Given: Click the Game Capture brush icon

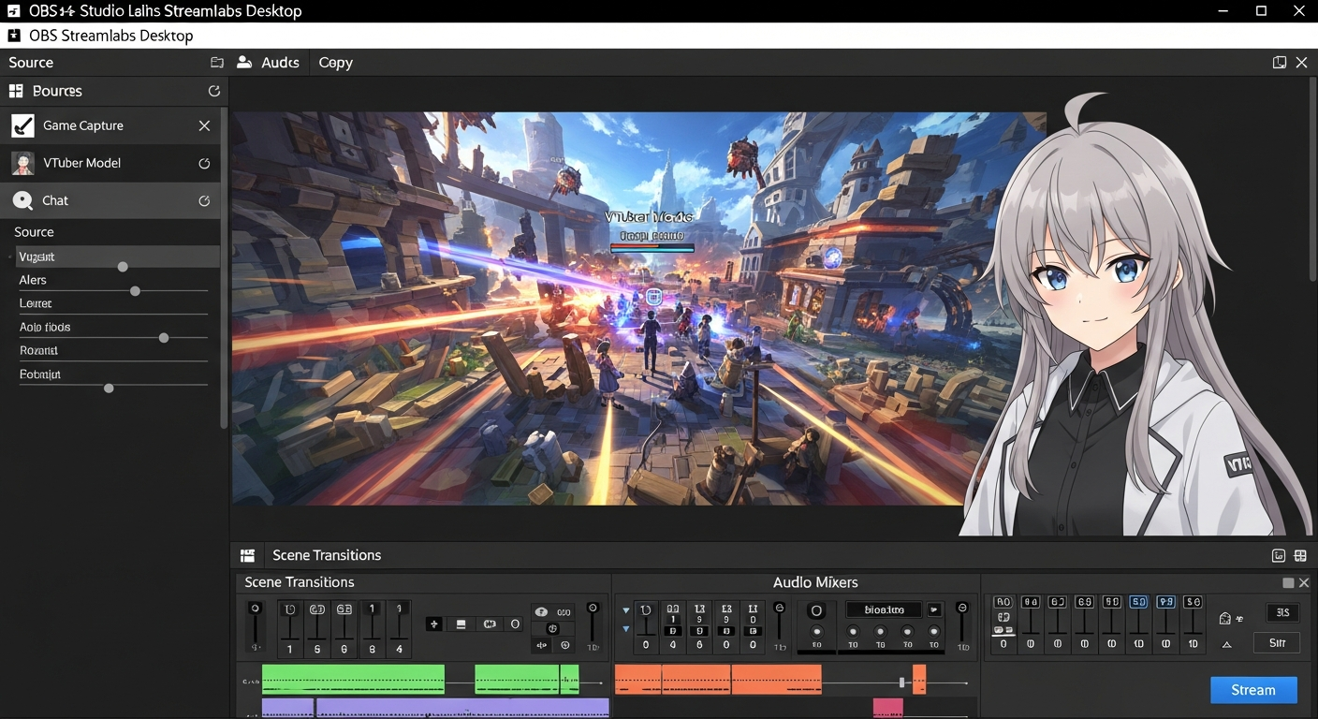Looking at the screenshot, I should tap(22, 125).
